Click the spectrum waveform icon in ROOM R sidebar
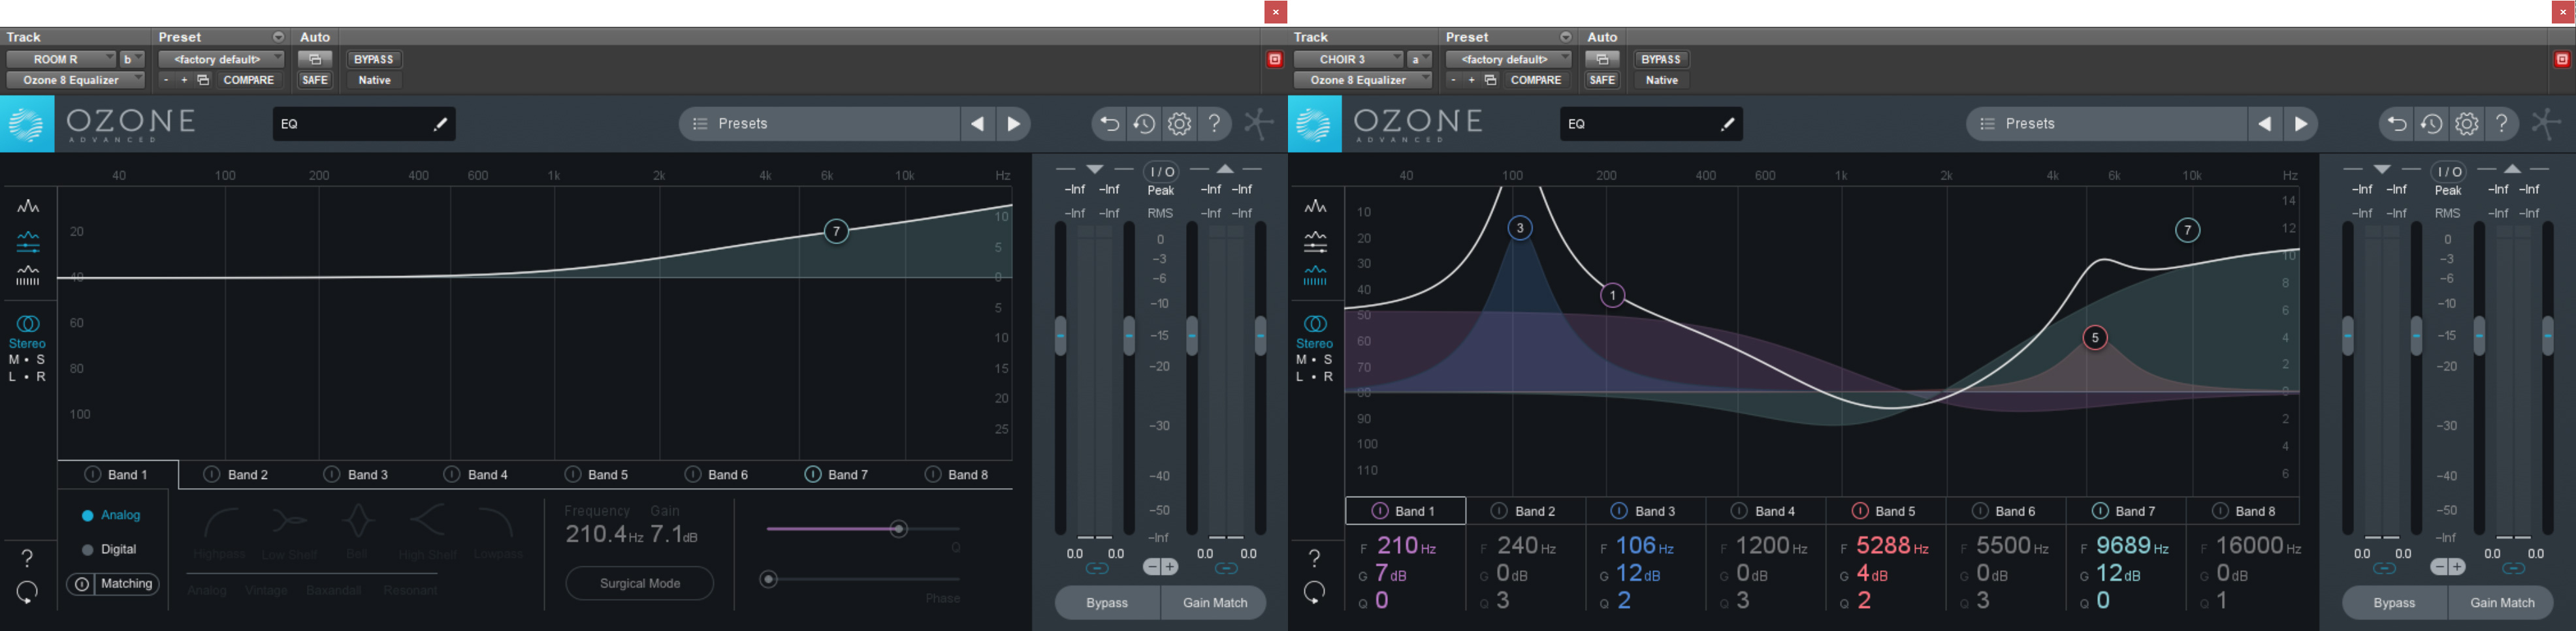The image size is (2576, 631). [x=28, y=207]
